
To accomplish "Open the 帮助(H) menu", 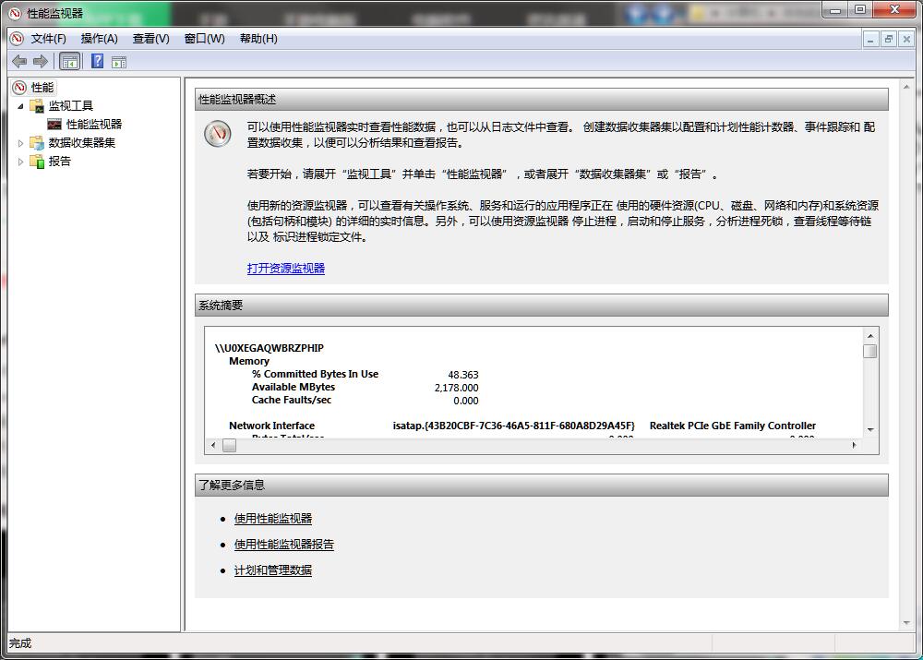I will [258, 39].
